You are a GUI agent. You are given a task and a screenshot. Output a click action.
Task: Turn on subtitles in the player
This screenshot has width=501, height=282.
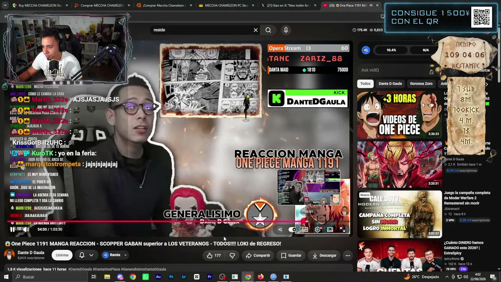point(305,230)
